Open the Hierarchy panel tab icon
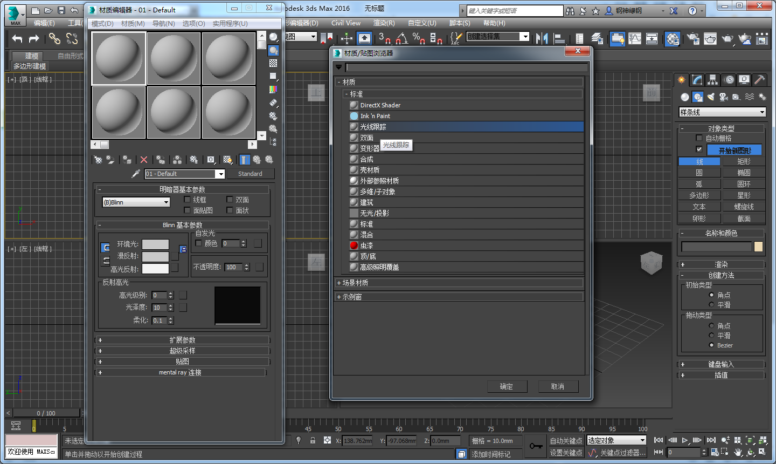Image resolution: width=776 pixels, height=464 pixels. (713, 80)
